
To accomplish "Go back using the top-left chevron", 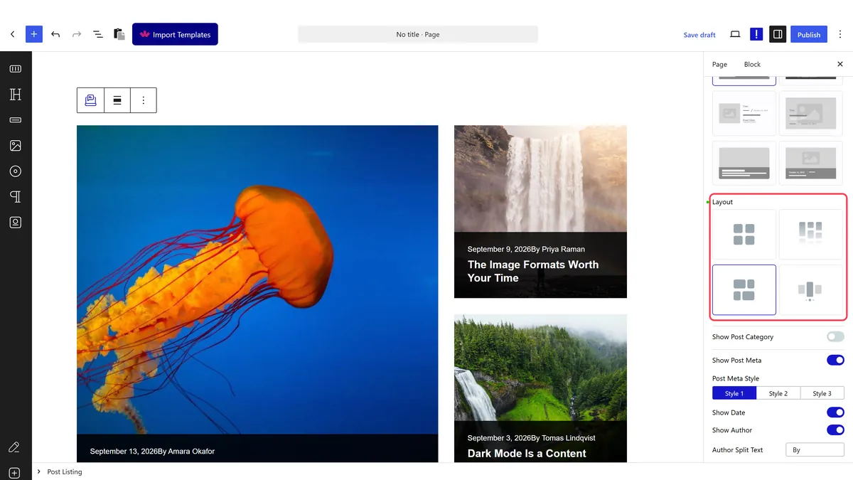I will [x=13, y=34].
